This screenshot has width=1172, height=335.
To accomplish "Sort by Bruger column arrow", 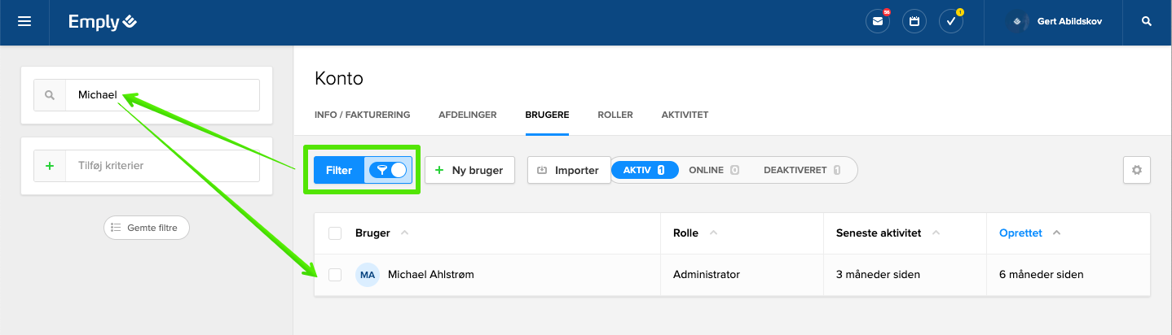I will pyautogui.click(x=405, y=233).
